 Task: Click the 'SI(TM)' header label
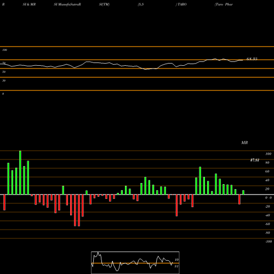pyautogui.click(x=104, y=4)
